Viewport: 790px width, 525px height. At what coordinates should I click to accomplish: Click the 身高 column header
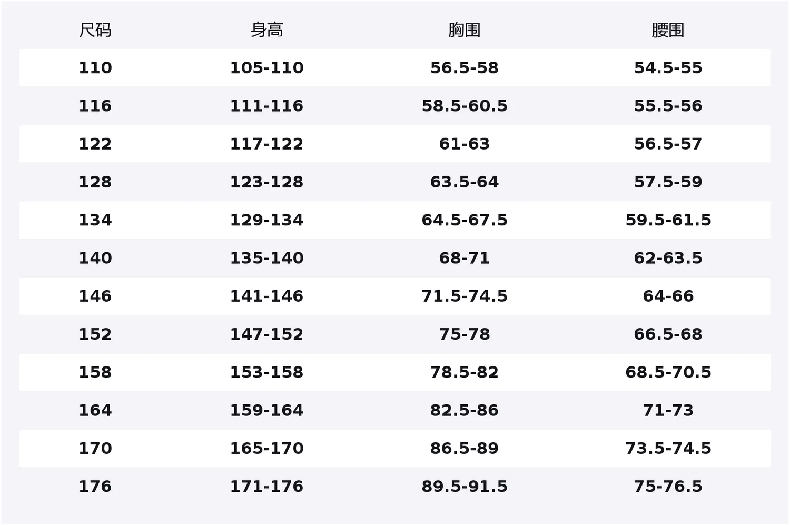pyautogui.click(x=266, y=30)
